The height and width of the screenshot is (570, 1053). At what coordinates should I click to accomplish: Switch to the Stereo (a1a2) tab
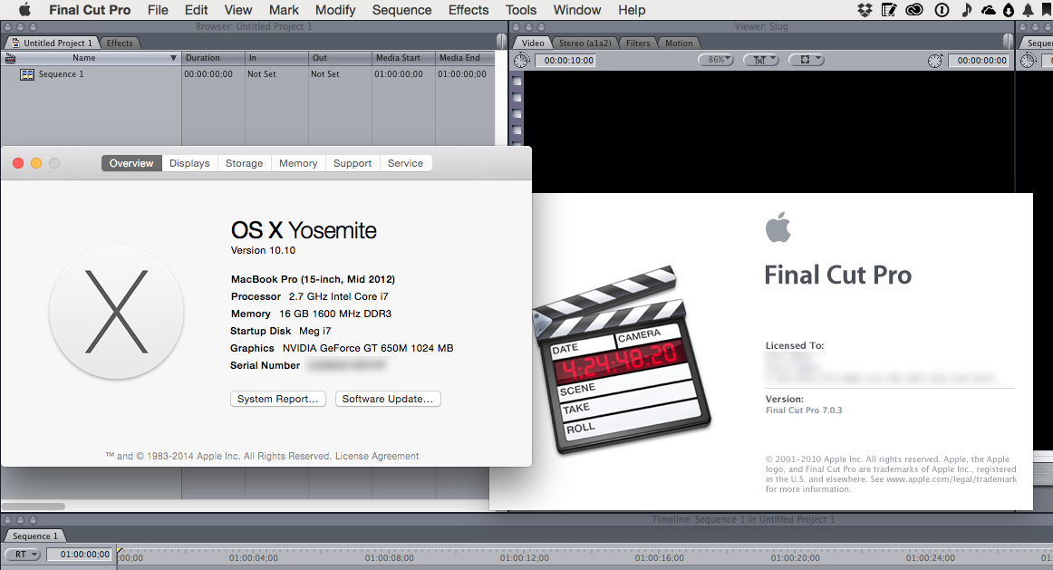click(584, 43)
